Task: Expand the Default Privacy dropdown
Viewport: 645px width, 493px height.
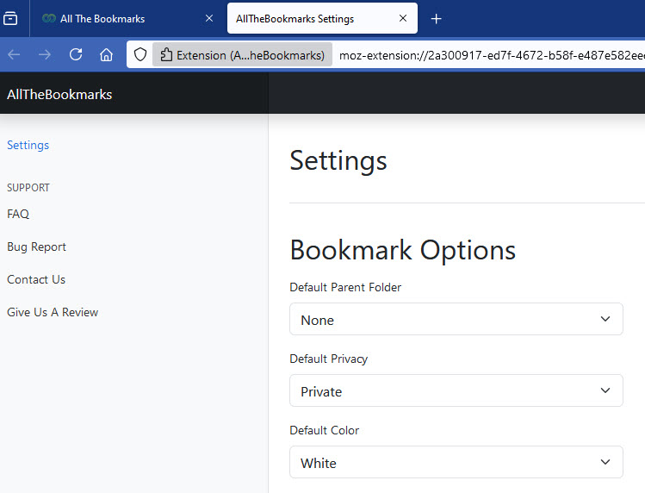Action: pyautogui.click(x=456, y=390)
